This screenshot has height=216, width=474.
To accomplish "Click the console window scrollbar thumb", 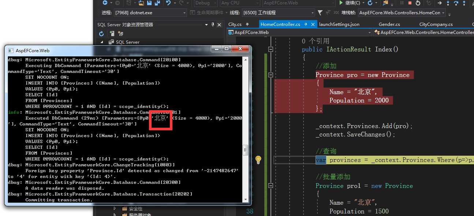I will click(246, 150).
